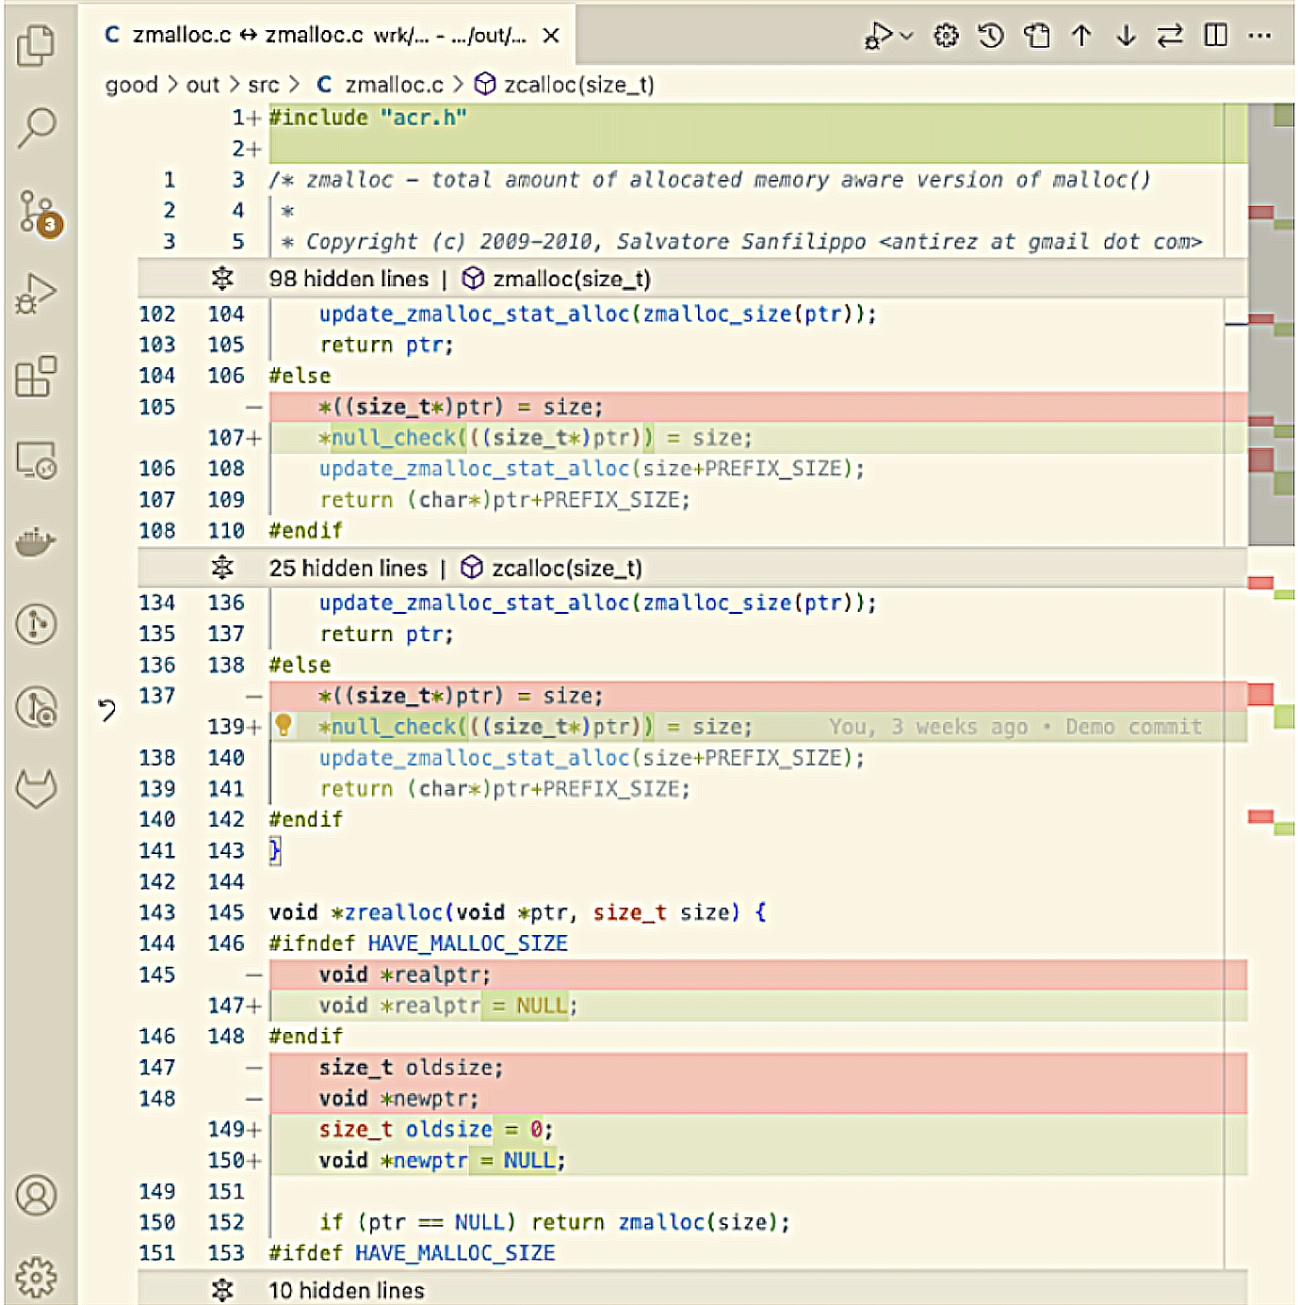Go to next change with down arrow
Viewport: 1298px width, 1305px height.
click(1126, 36)
